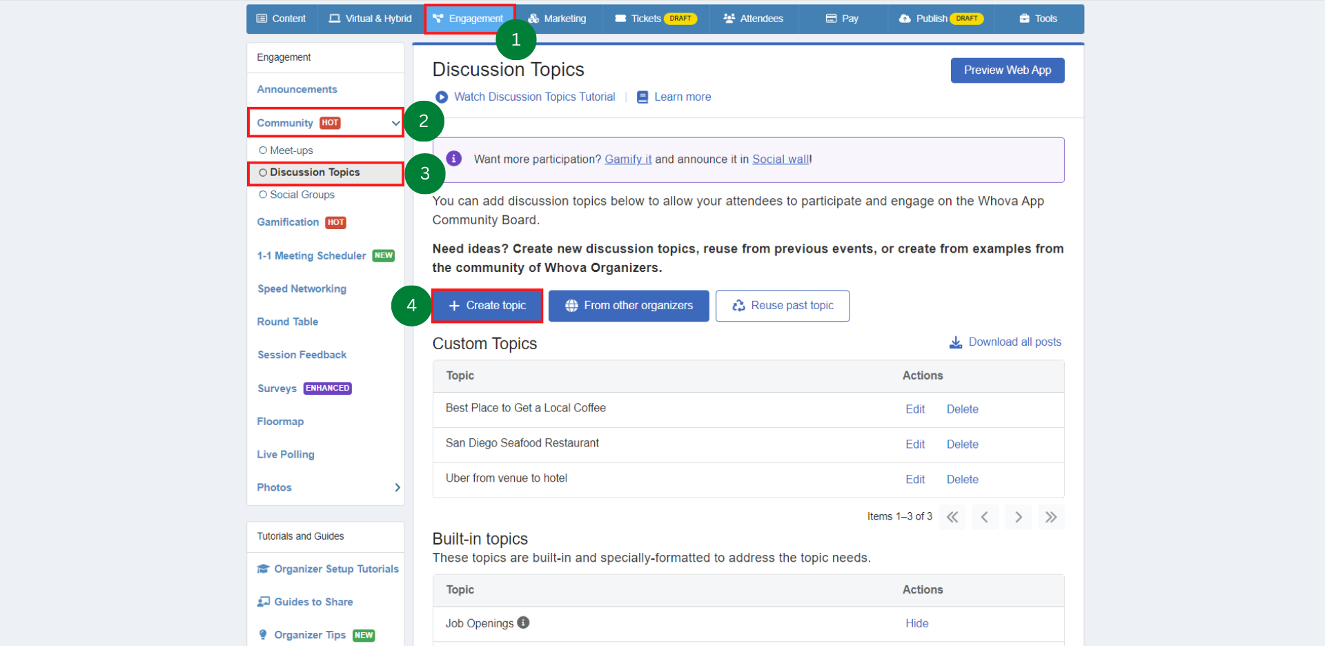Viewport: 1325px width, 646px height.
Task: Go to previous page of topics
Action: point(985,517)
